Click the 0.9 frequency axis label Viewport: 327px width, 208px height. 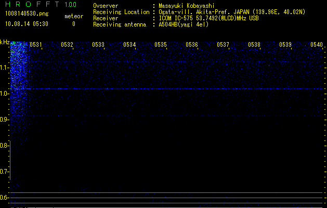click(x=4, y=120)
